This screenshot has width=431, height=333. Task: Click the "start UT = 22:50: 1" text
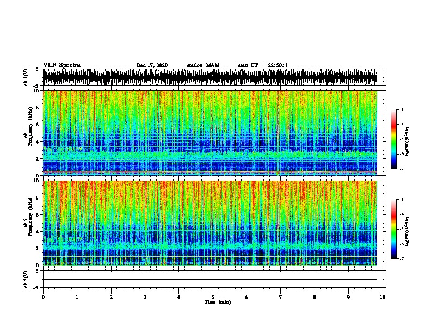(x=263, y=65)
